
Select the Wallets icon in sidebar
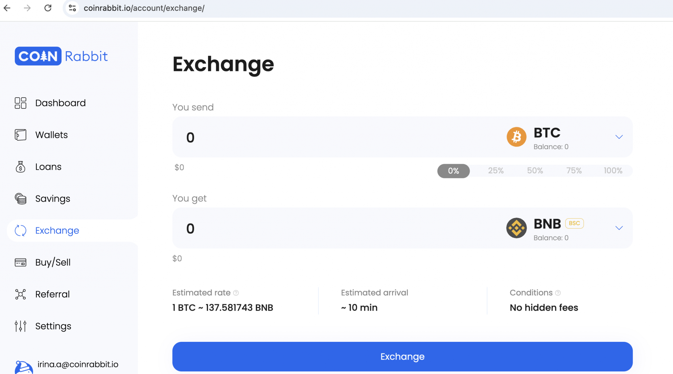coord(20,135)
